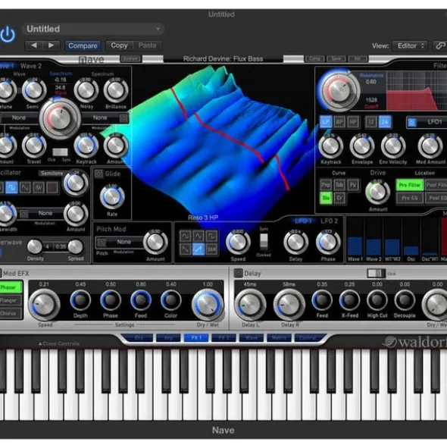Select the triangle oscillator waveform icon
This screenshot has width=447, height=448.
[39, 188]
